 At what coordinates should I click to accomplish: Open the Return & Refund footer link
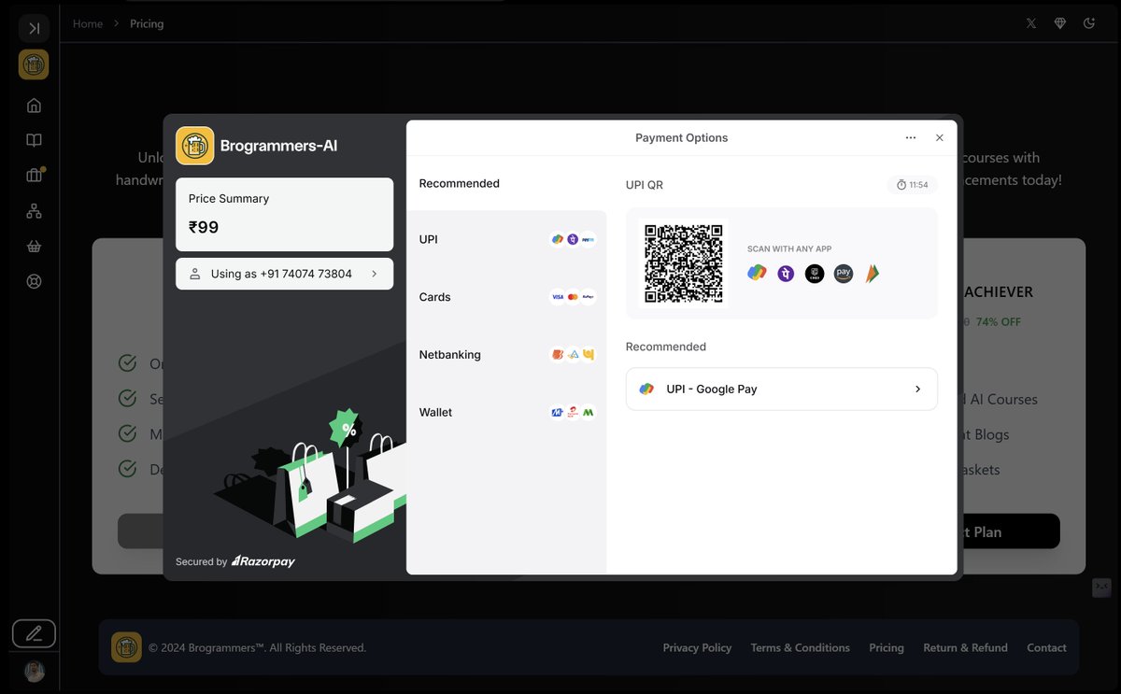click(x=965, y=647)
